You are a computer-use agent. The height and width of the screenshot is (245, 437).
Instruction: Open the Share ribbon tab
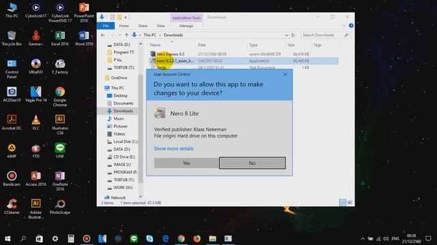[143, 26]
